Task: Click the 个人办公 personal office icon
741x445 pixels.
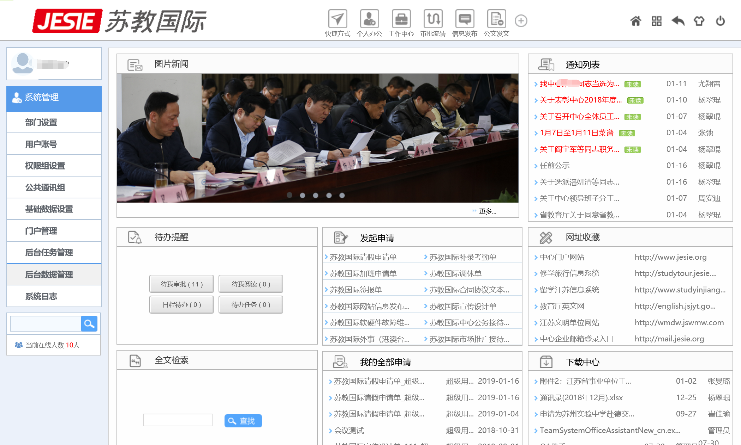Action: [x=369, y=19]
